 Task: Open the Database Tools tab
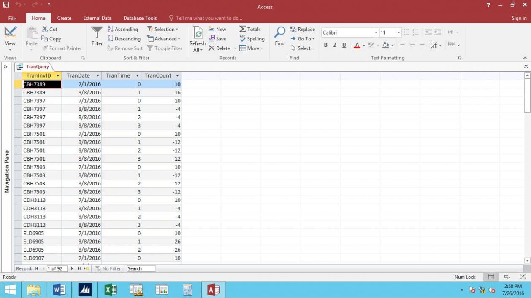click(140, 18)
